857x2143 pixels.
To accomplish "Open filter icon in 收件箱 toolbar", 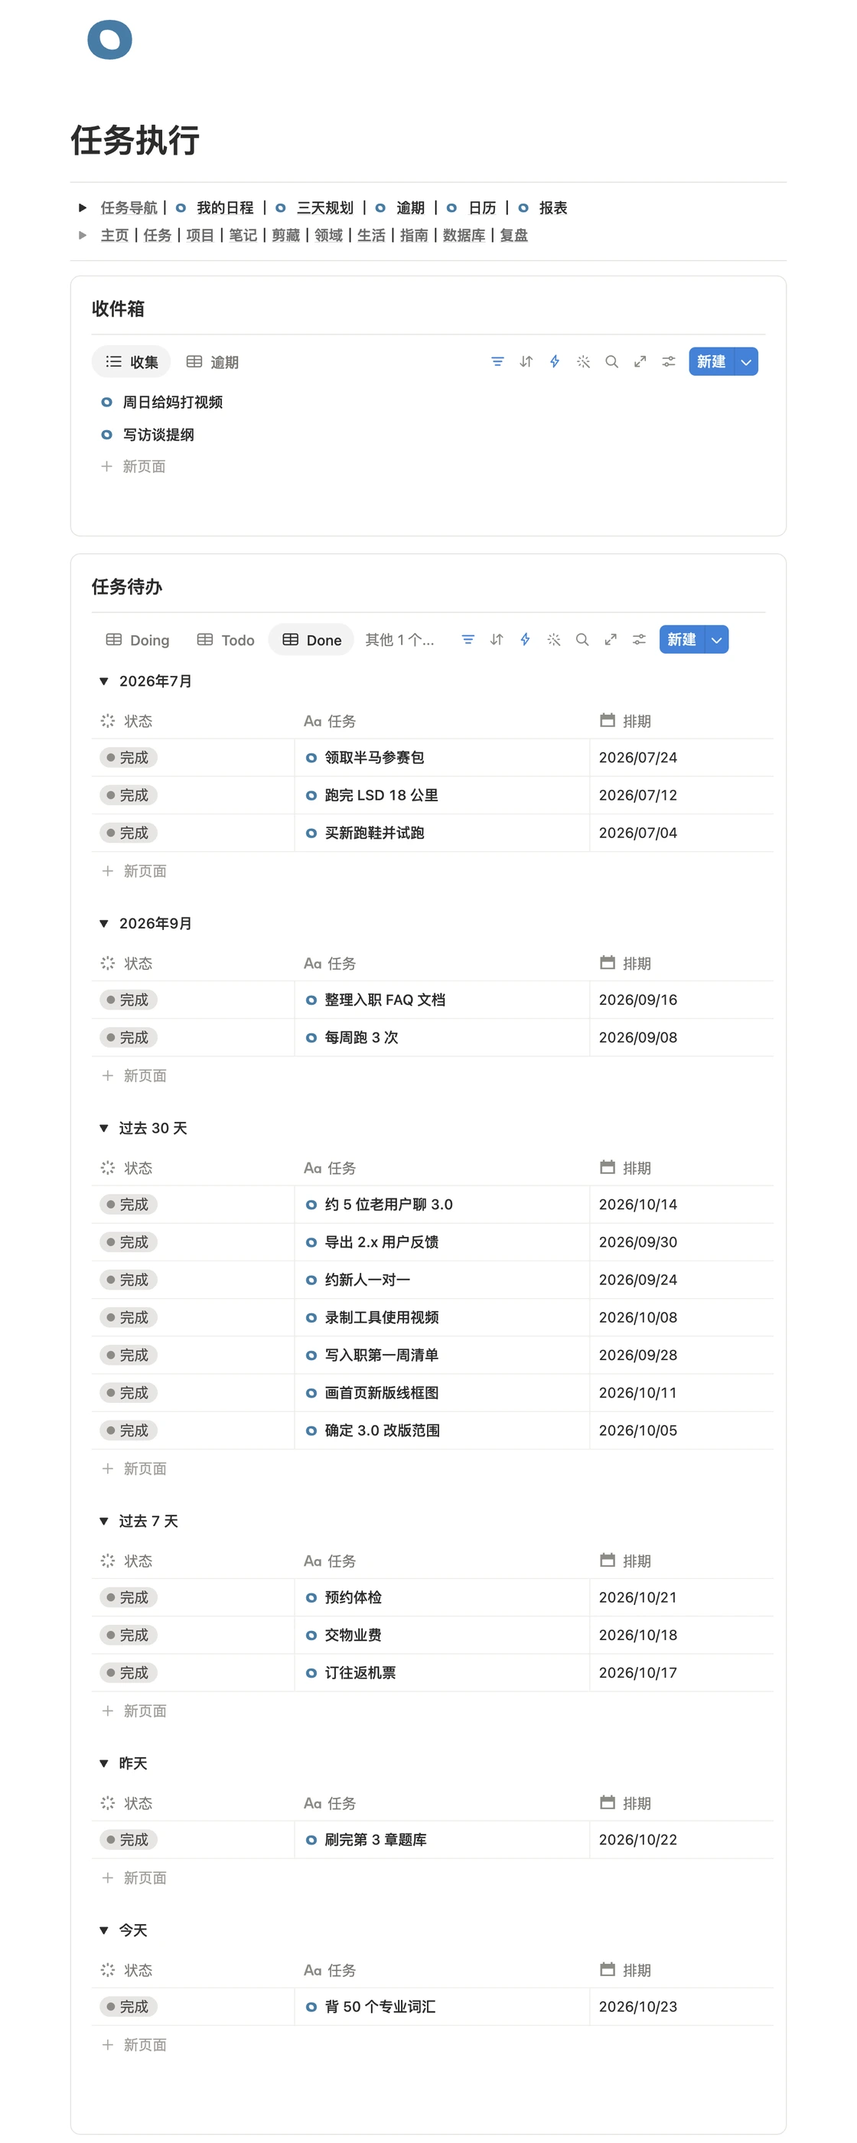I will click(497, 361).
